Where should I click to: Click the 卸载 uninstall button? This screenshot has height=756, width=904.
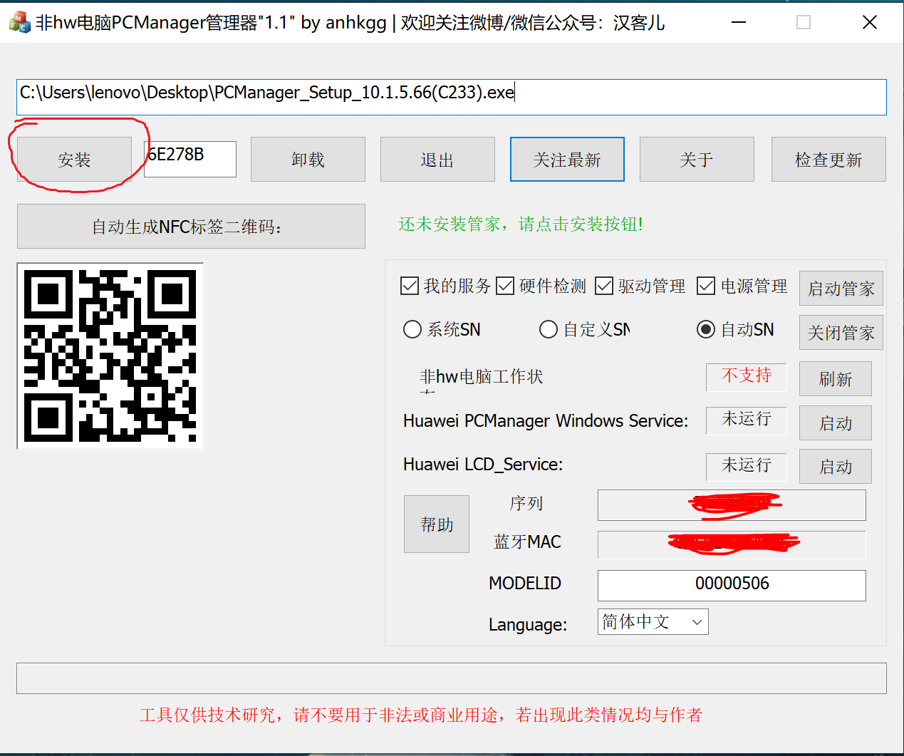pyautogui.click(x=307, y=159)
